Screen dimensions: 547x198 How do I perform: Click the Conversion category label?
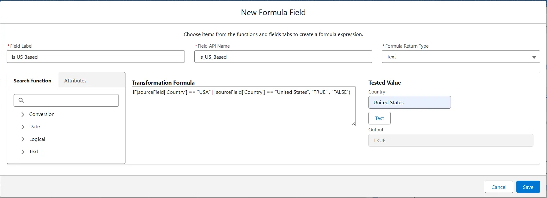[42, 114]
